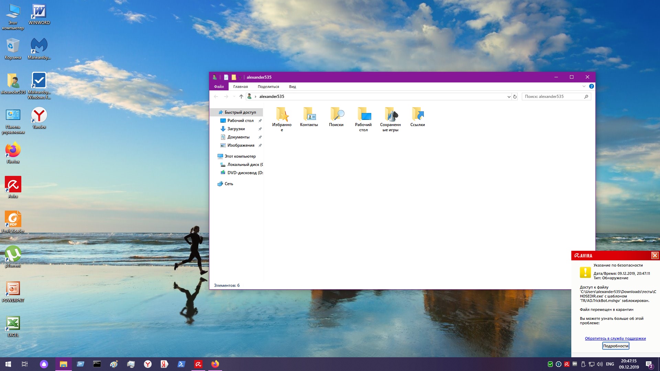Refresh the alexander535 folder view

(x=515, y=97)
